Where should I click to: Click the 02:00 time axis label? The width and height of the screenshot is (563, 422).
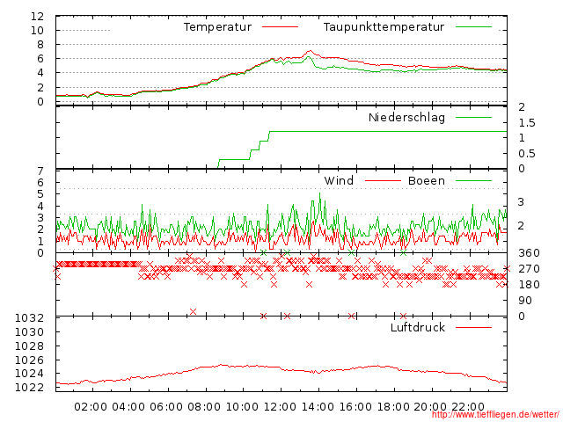[91, 407]
